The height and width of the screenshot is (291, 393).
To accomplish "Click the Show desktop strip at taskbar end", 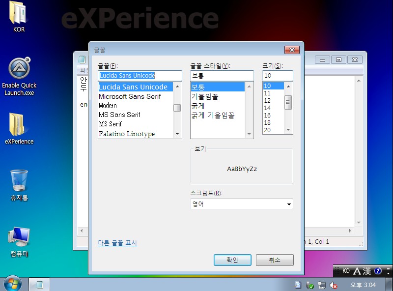I will (389, 285).
